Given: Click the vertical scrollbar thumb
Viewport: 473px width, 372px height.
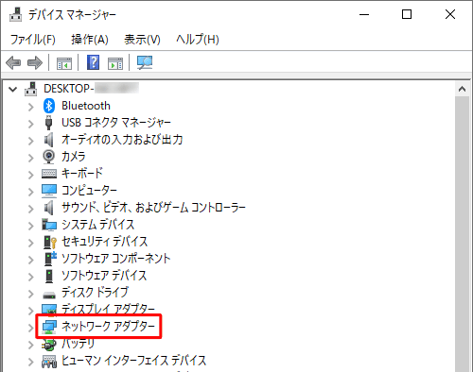Looking at the screenshot, I should coord(462,234).
